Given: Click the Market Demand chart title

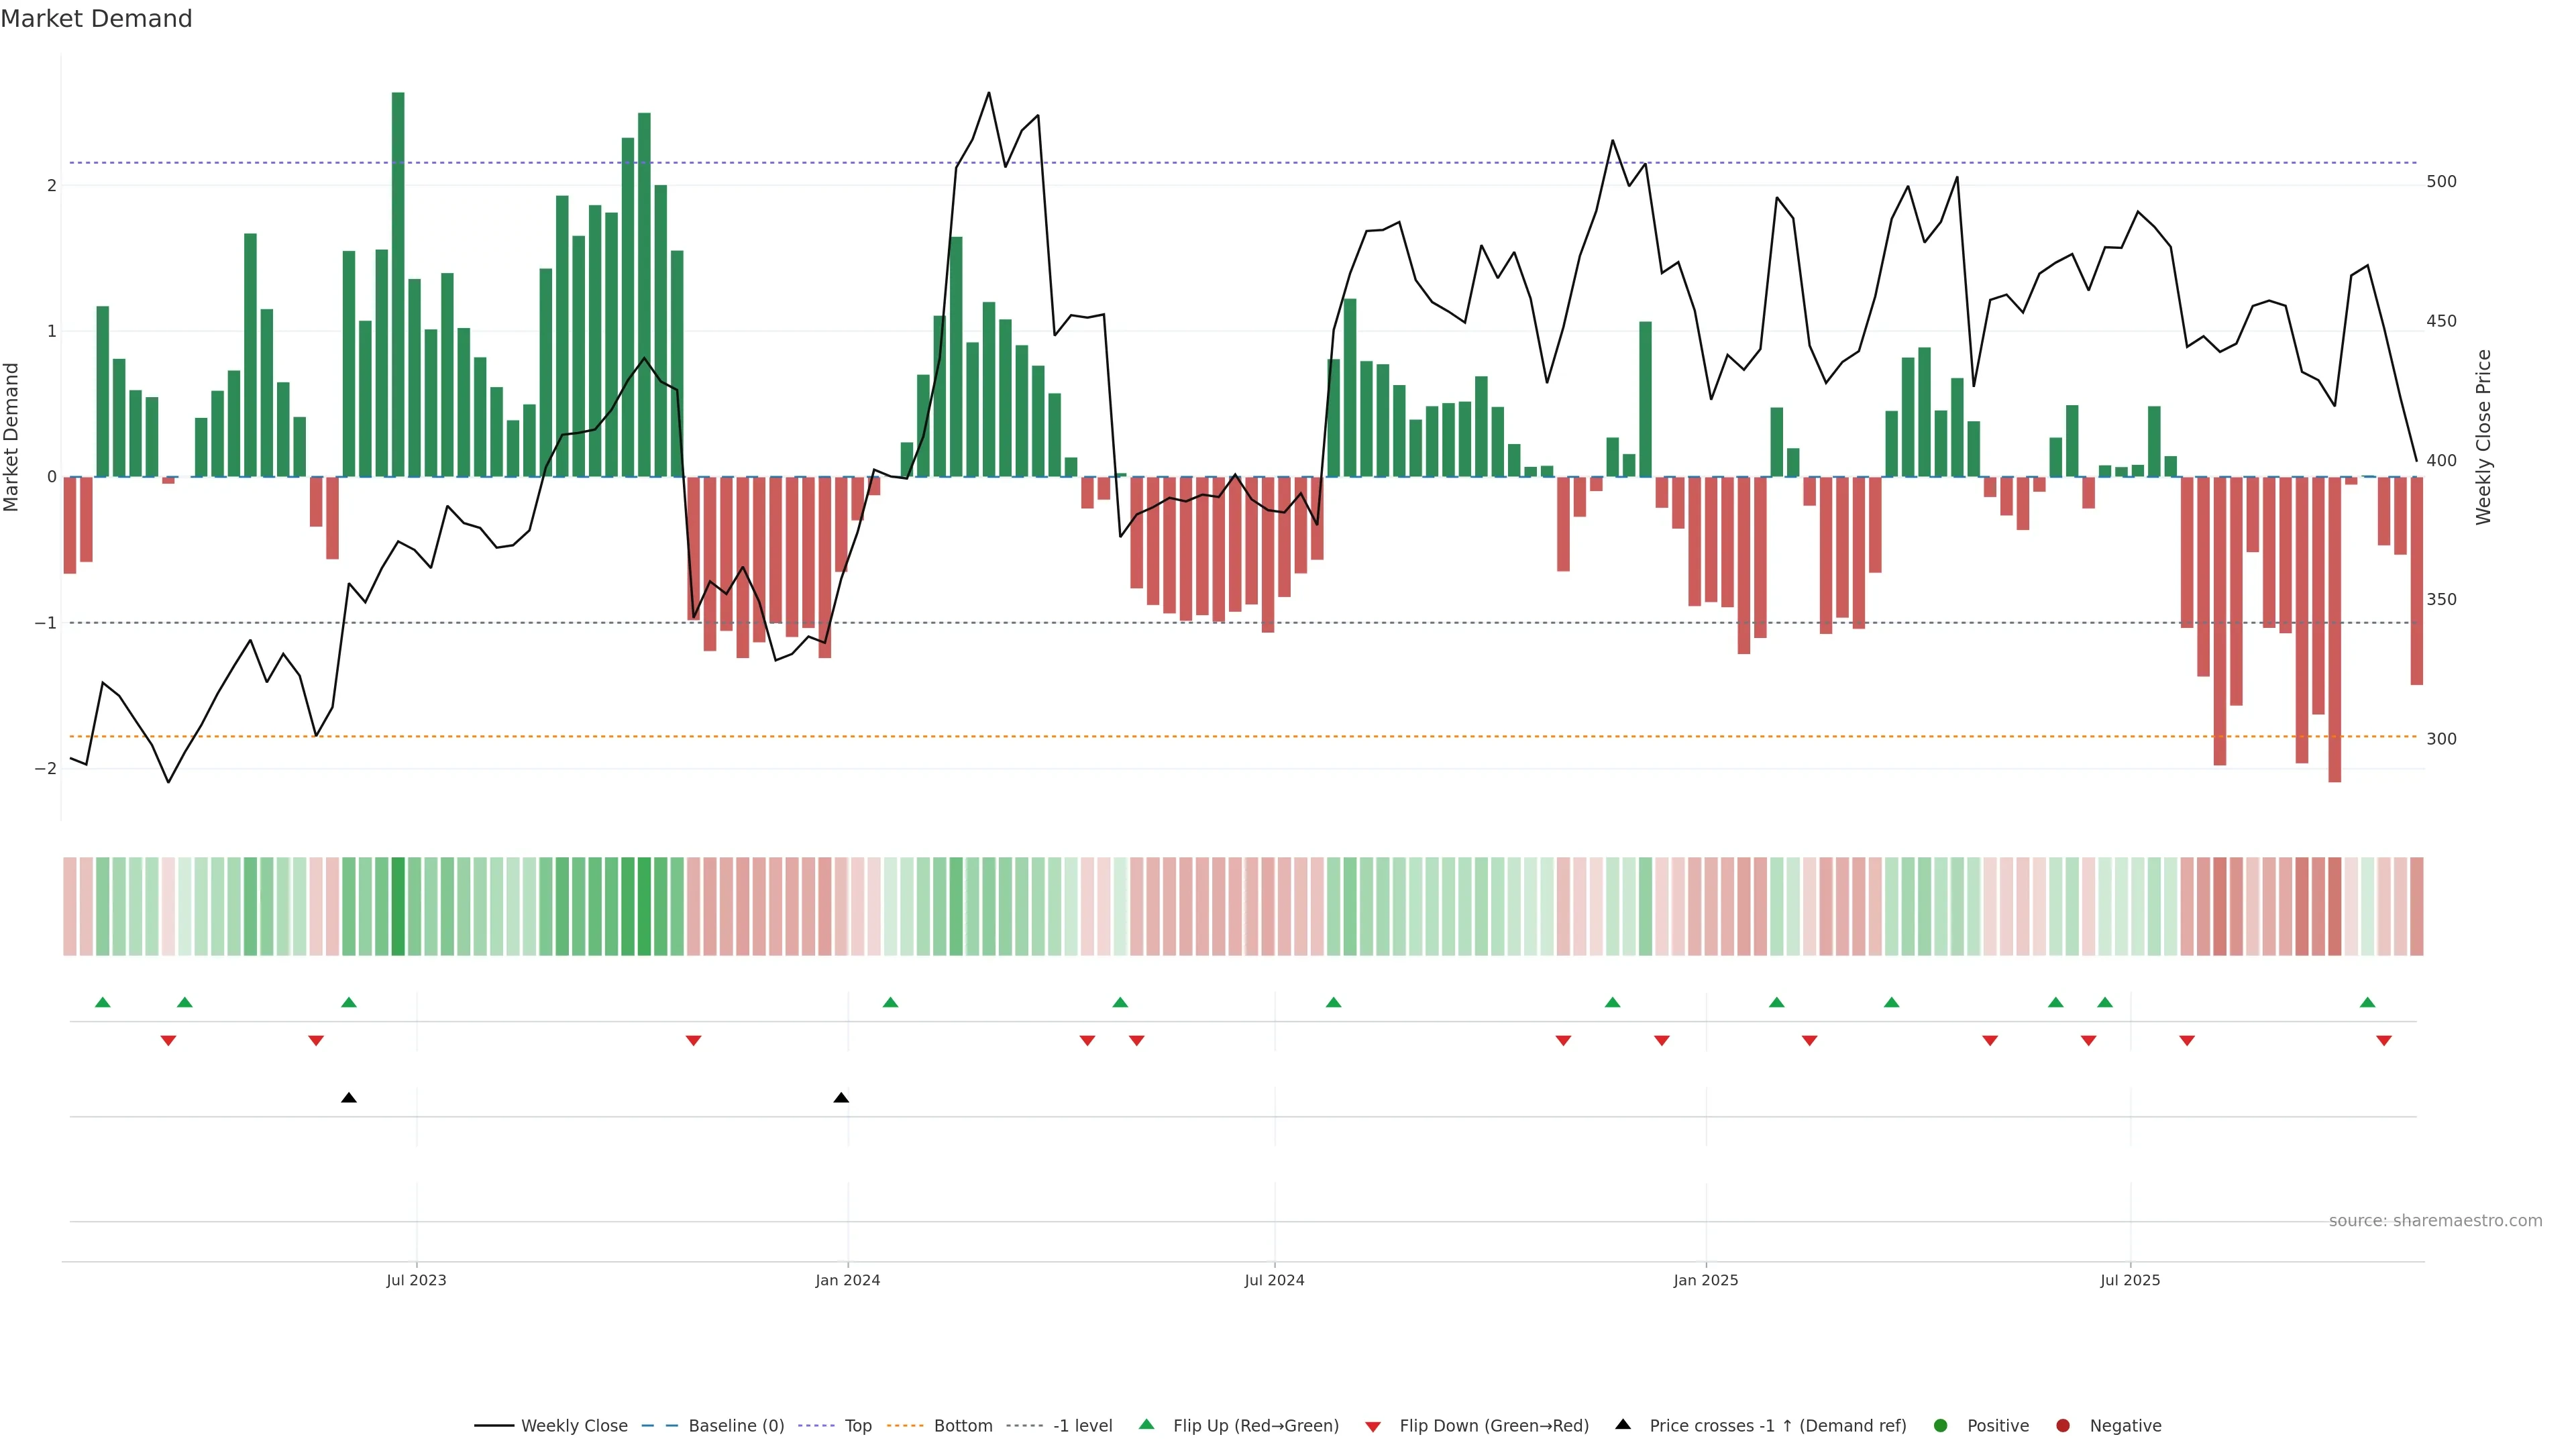Looking at the screenshot, I should coord(96,19).
